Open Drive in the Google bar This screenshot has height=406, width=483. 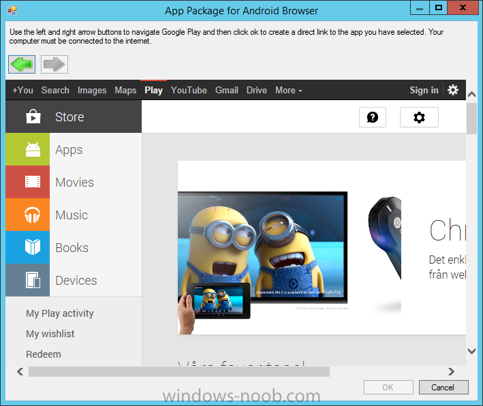tap(257, 90)
